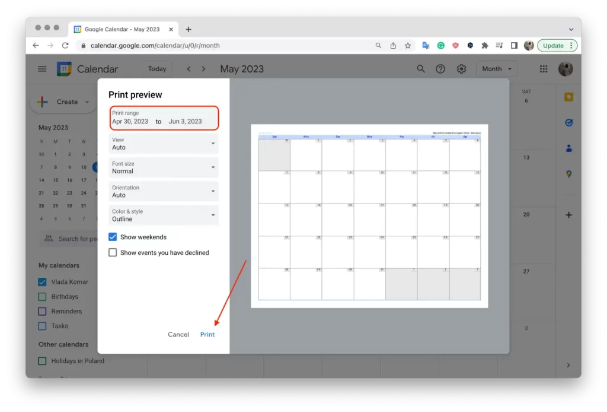
Task: Bookmark page with star icon
Action: coord(408,45)
